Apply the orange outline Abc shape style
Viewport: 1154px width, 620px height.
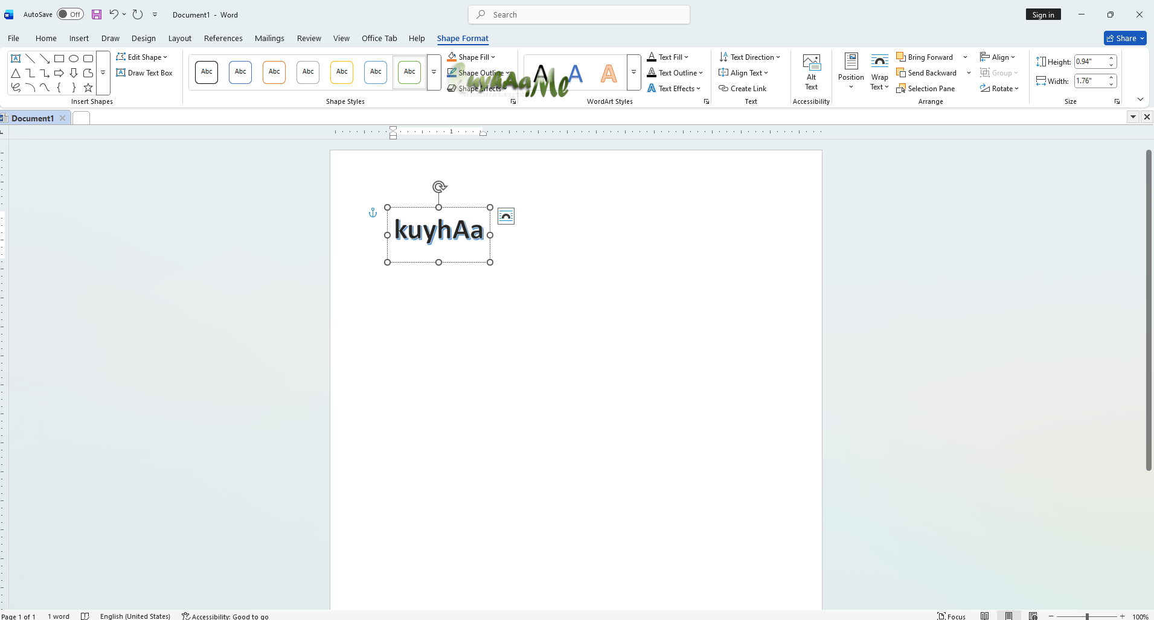274,72
